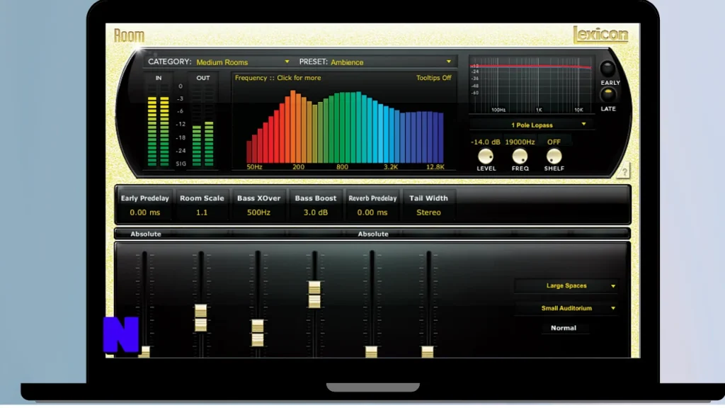Select the Bass Boost parameter
The image size is (725, 408).
coord(315,205)
